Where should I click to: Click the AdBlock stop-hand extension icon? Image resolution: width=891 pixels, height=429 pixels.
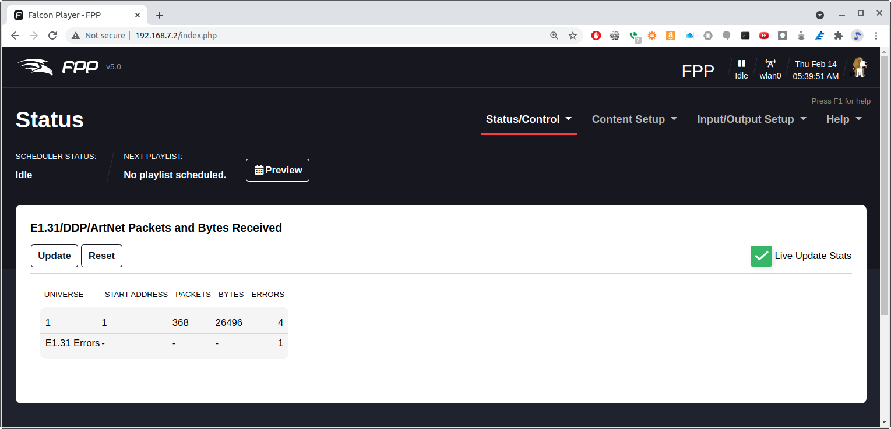point(596,36)
